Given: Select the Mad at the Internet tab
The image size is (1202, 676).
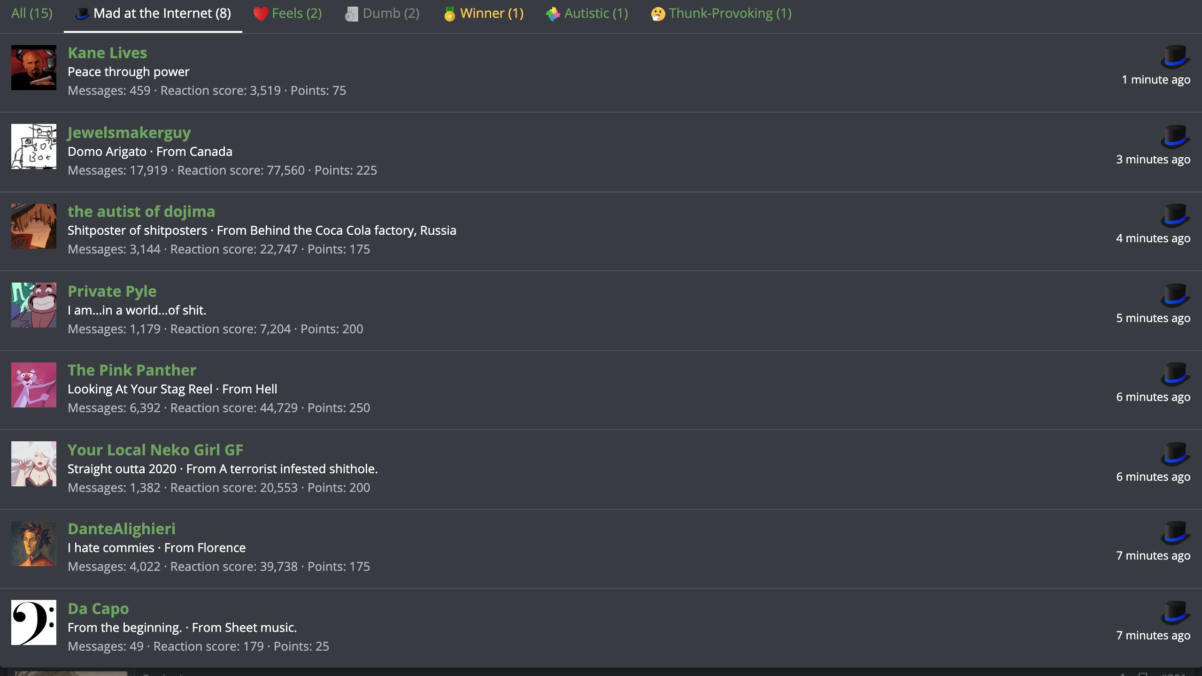Looking at the screenshot, I should point(153,13).
